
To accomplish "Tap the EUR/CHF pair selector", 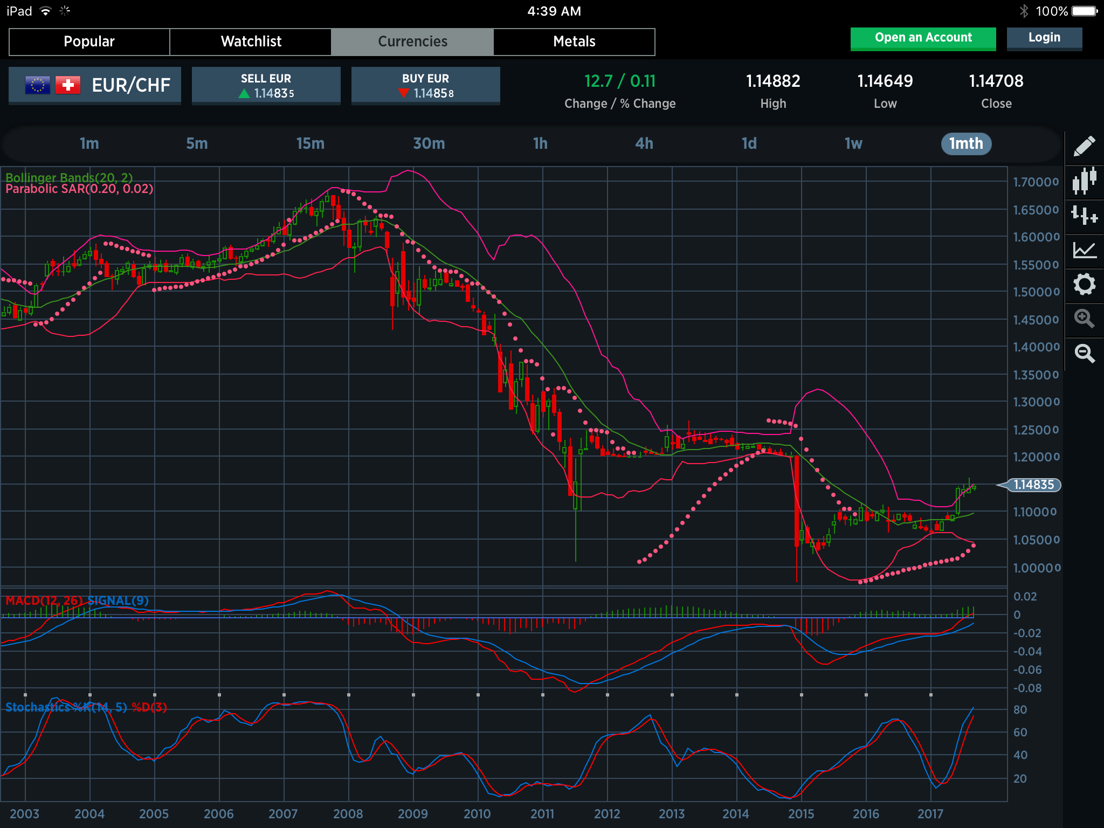I will (95, 85).
